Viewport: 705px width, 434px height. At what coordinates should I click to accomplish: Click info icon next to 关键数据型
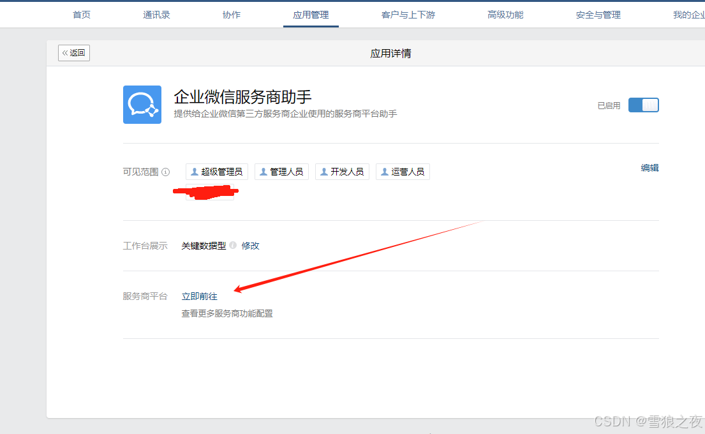233,245
